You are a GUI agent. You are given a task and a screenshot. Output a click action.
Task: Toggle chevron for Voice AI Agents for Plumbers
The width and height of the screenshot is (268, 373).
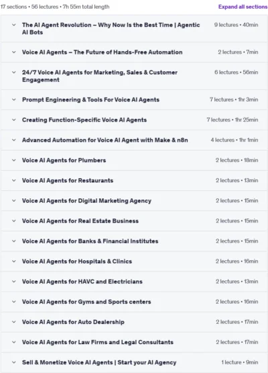(x=14, y=161)
